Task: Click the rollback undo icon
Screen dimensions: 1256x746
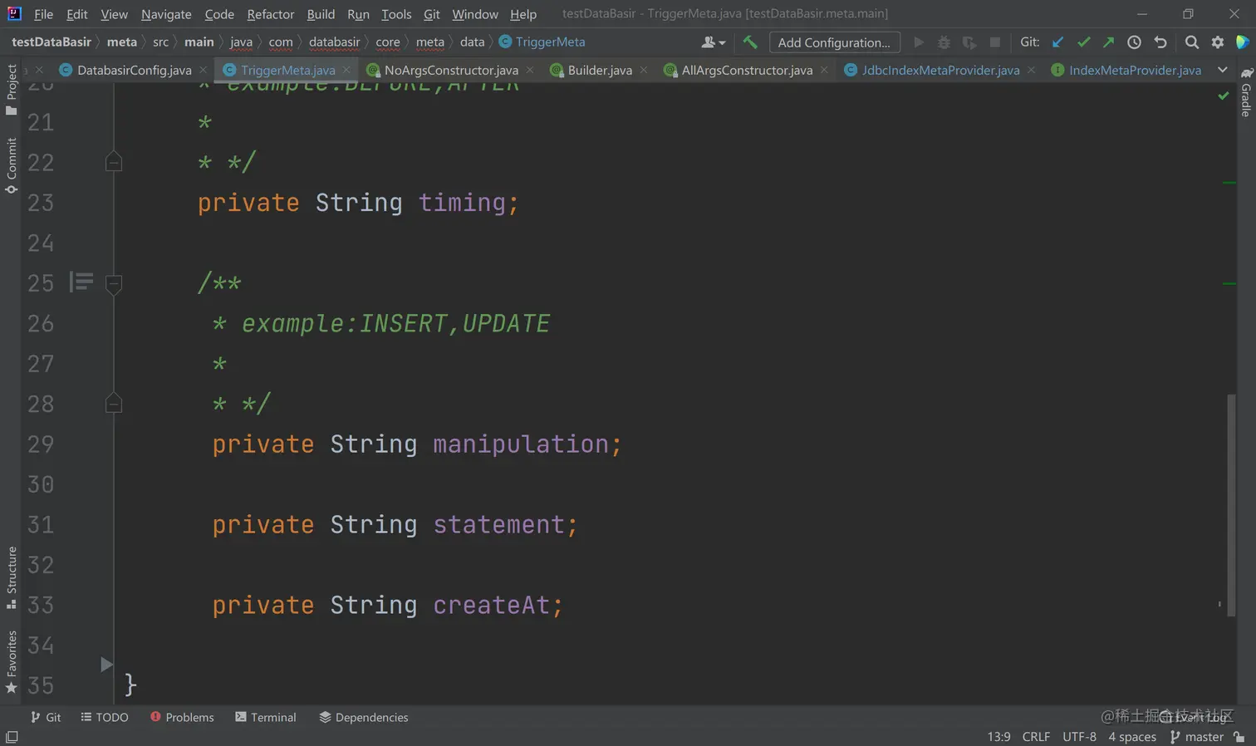Action: 1160,42
